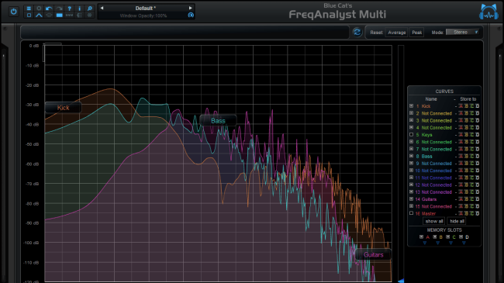Click the Window Opacity 100% readout

(x=143, y=16)
